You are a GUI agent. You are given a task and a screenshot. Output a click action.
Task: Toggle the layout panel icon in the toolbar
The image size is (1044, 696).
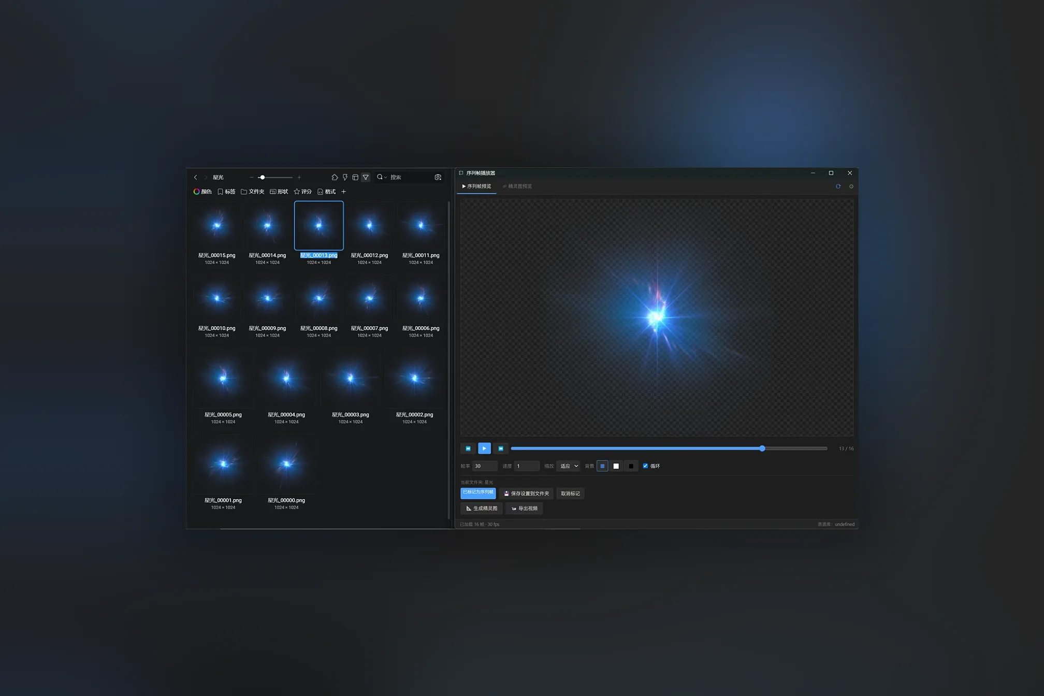coord(355,177)
